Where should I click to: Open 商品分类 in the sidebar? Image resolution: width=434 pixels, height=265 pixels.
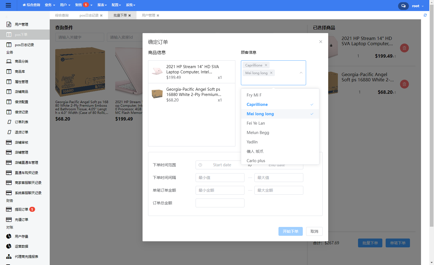[x=25, y=61]
